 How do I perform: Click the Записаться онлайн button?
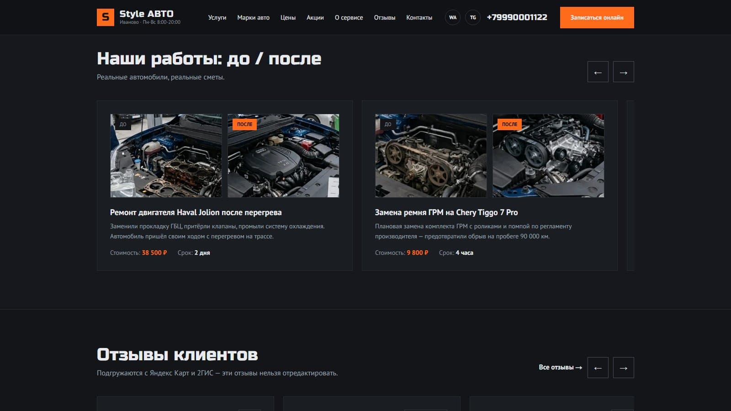[x=597, y=17]
